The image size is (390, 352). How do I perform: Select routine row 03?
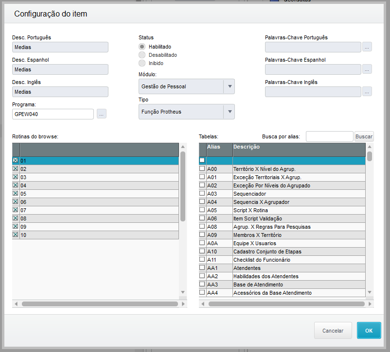pyautogui.click(x=95, y=177)
